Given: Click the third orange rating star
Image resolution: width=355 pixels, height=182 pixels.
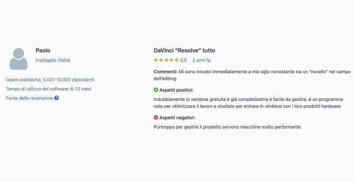Looking at the screenshot, I should [166, 60].
